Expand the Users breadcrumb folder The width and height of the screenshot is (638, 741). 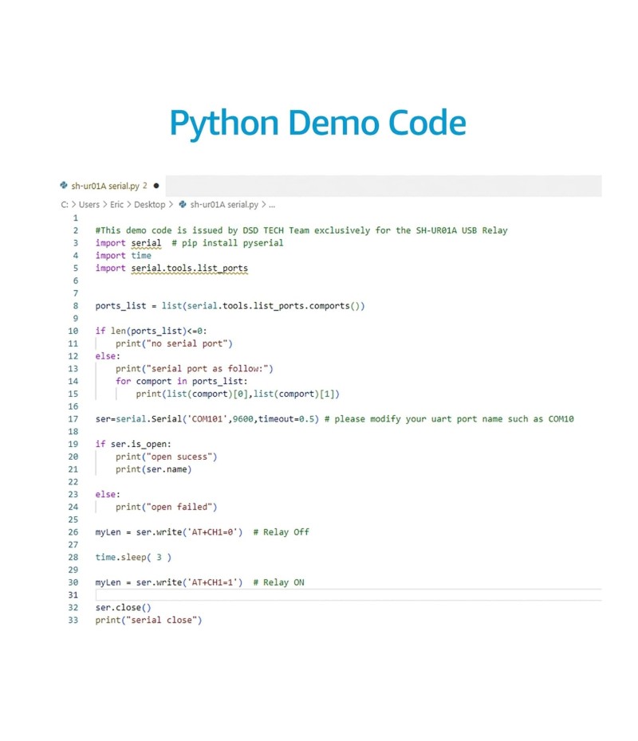click(89, 205)
